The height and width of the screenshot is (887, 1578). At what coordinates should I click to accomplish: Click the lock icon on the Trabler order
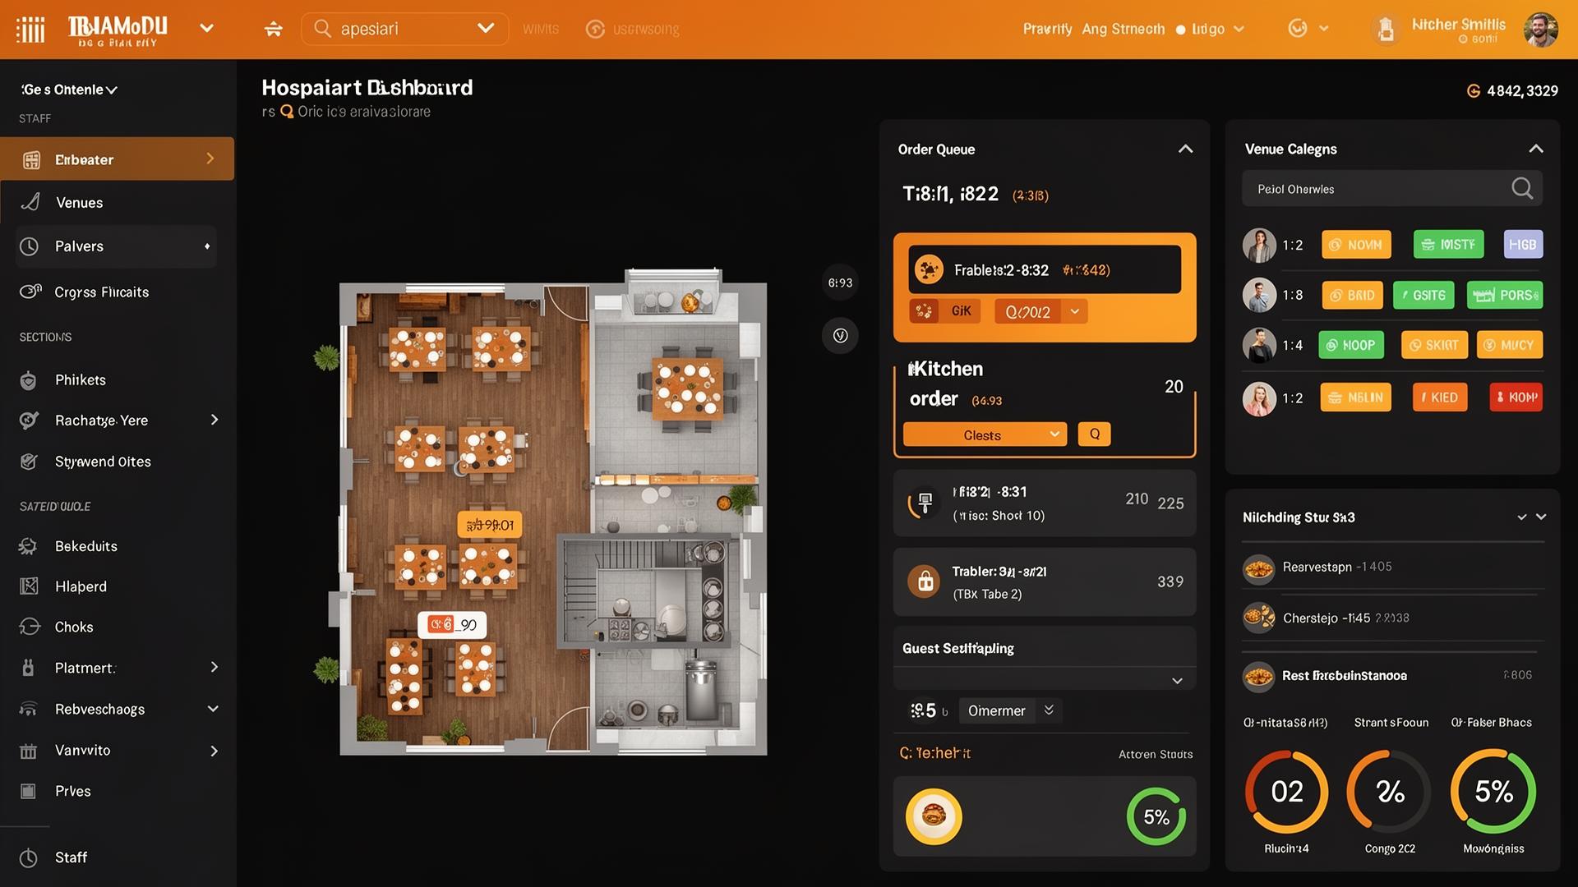click(925, 581)
